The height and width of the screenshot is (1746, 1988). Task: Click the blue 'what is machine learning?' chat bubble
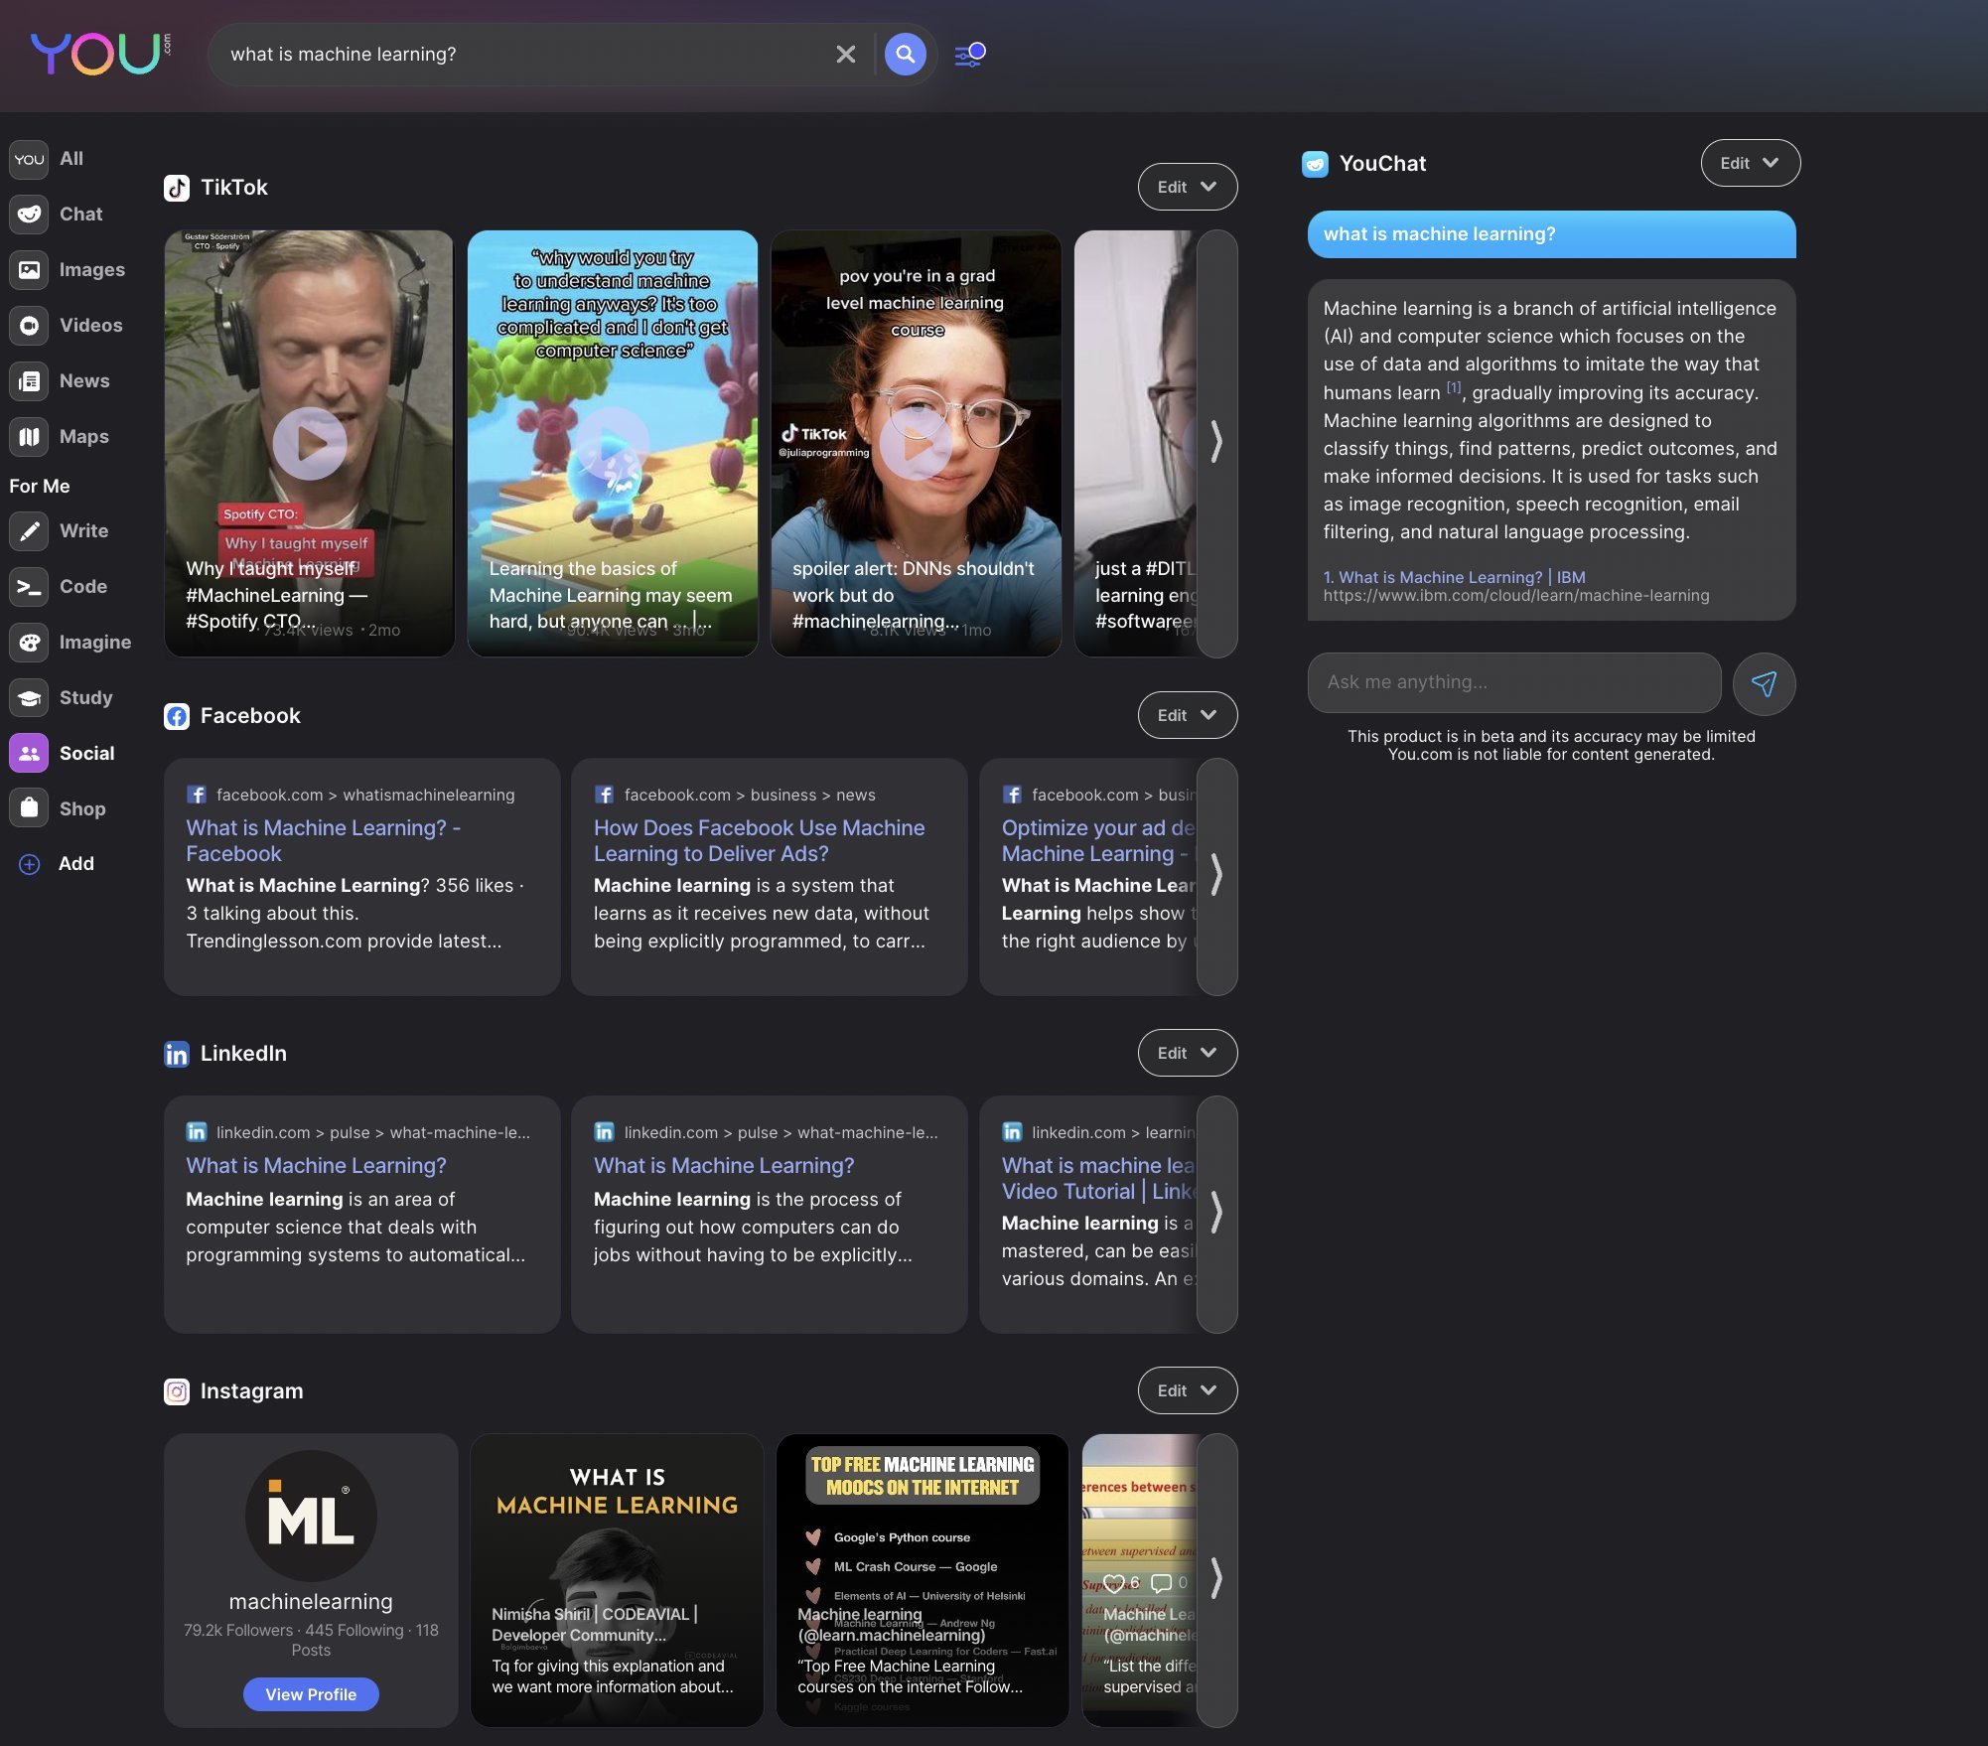click(x=1551, y=234)
